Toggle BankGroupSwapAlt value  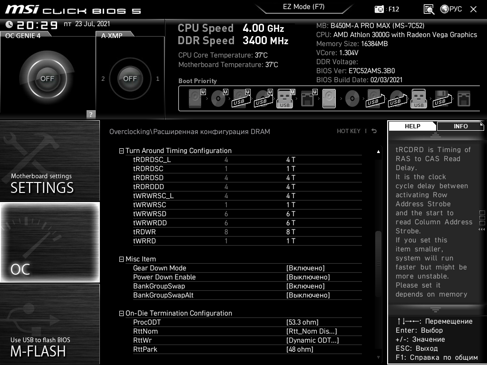click(308, 295)
